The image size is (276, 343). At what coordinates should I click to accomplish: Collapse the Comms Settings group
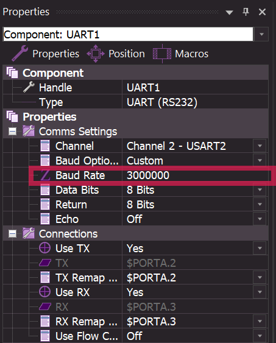coord(12,131)
